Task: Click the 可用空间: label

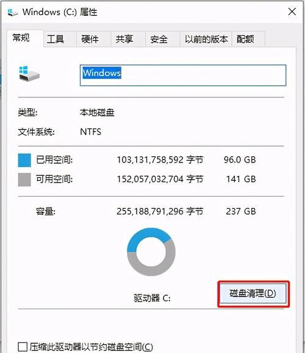Action: click(x=54, y=179)
